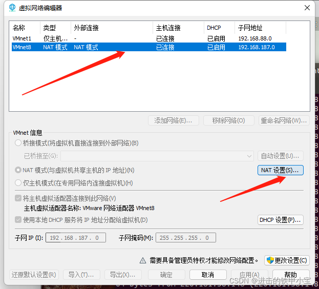Click the 自动设置(U)... button
The image size is (319, 289).
tap(281, 156)
